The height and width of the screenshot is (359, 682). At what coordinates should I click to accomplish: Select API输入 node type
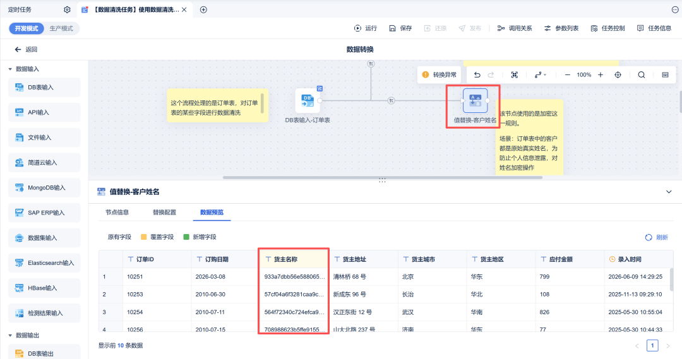44,112
